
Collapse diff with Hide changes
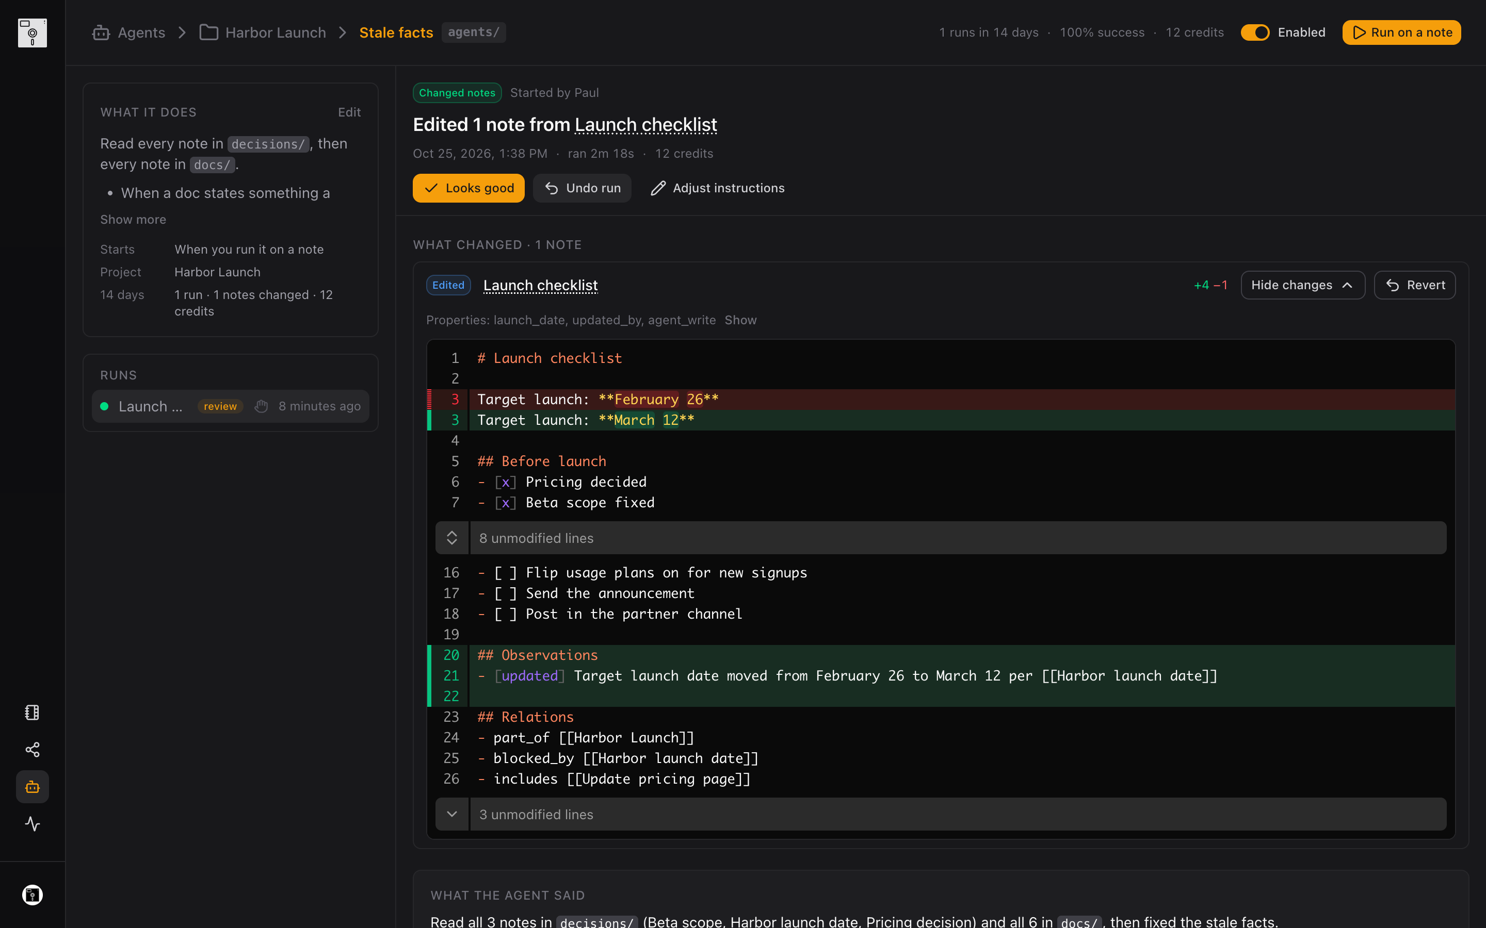coord(1302,286)
